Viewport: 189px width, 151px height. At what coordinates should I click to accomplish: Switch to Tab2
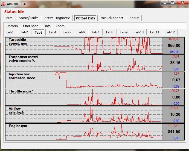point(24,32)
